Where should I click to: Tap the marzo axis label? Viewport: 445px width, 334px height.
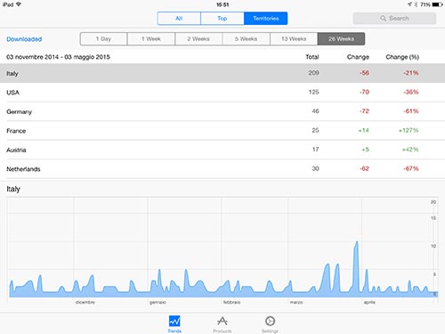pos(296,302)
